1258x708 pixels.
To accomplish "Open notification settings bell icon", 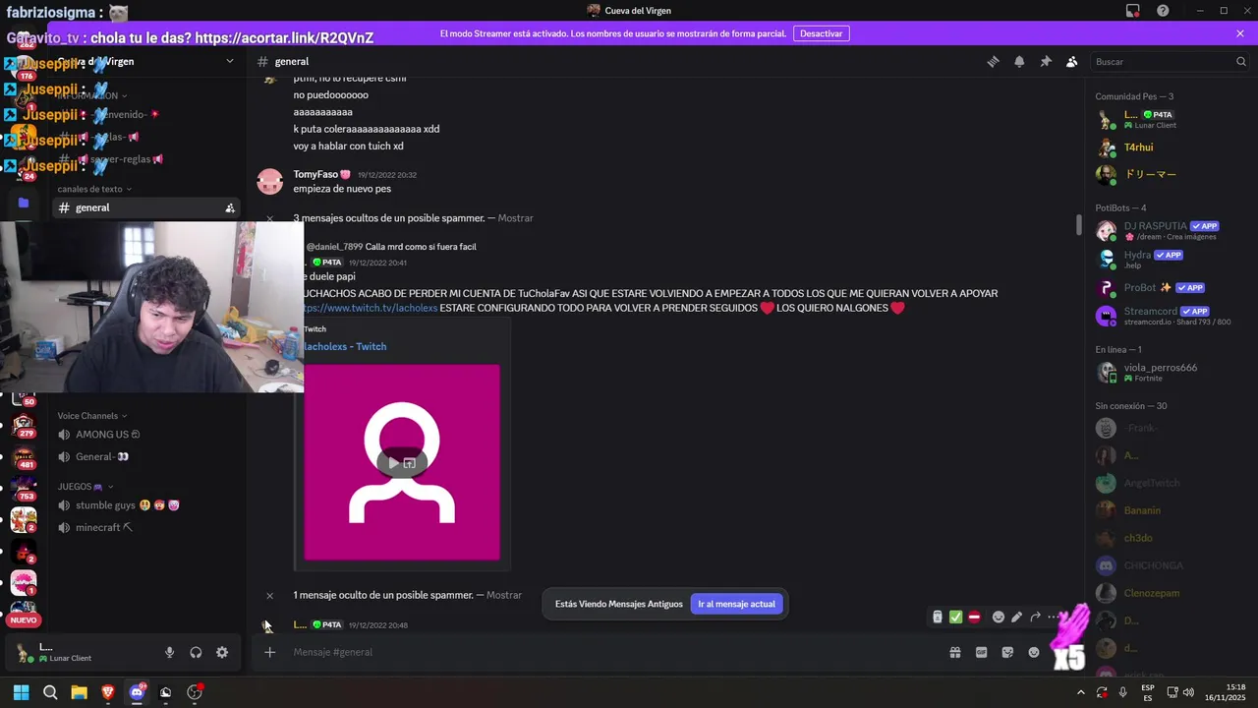I will (1019, 61).
